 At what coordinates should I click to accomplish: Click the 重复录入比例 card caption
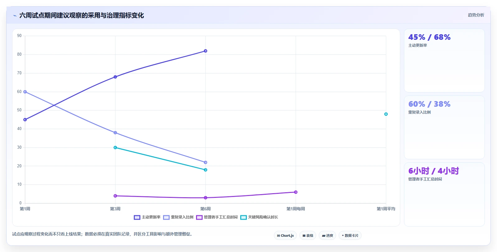(x=420, y=112)
